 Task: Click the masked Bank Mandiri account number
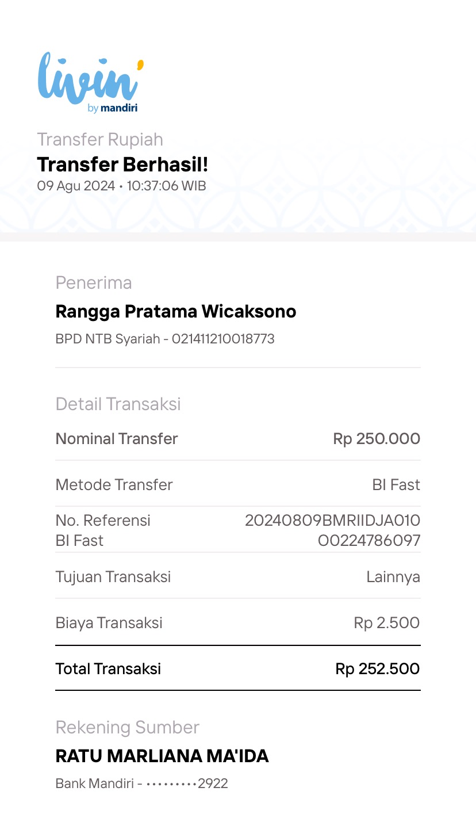(141, 783)
